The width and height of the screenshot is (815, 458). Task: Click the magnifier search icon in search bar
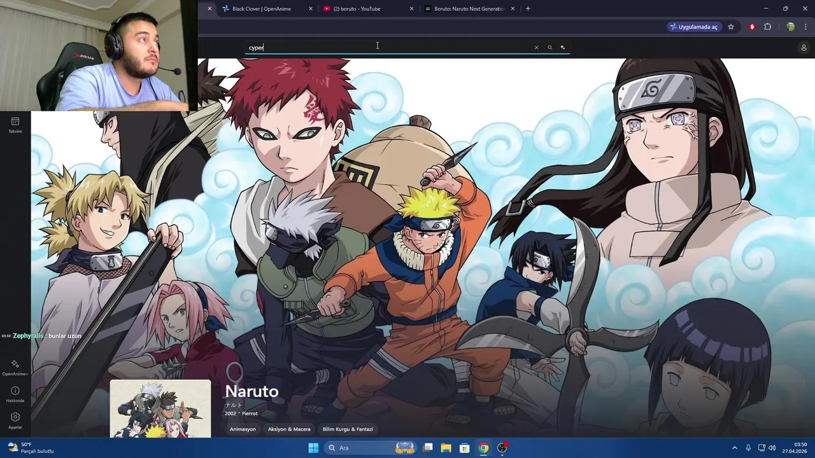pyautogui.click(x=549, y=47)
